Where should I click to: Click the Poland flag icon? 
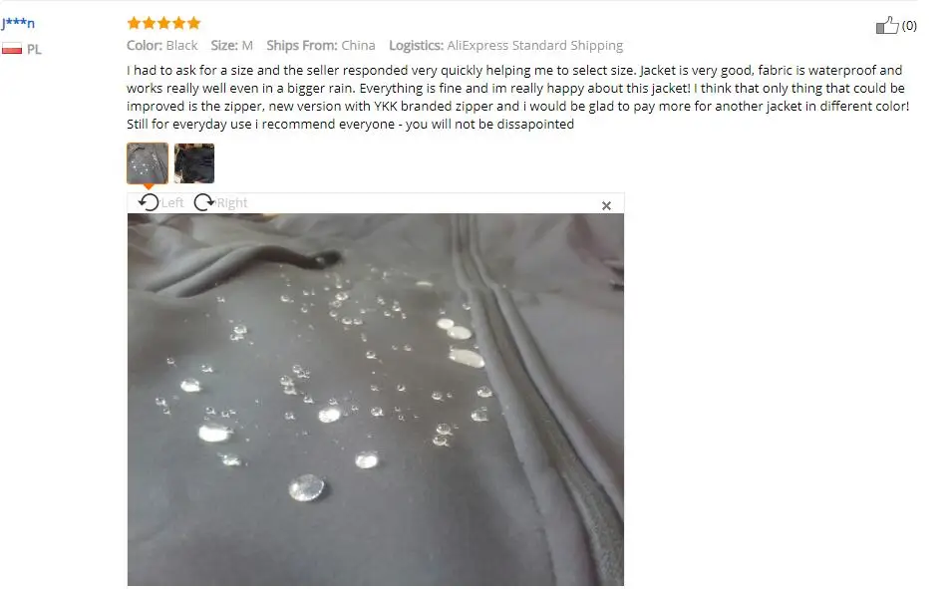12,49
